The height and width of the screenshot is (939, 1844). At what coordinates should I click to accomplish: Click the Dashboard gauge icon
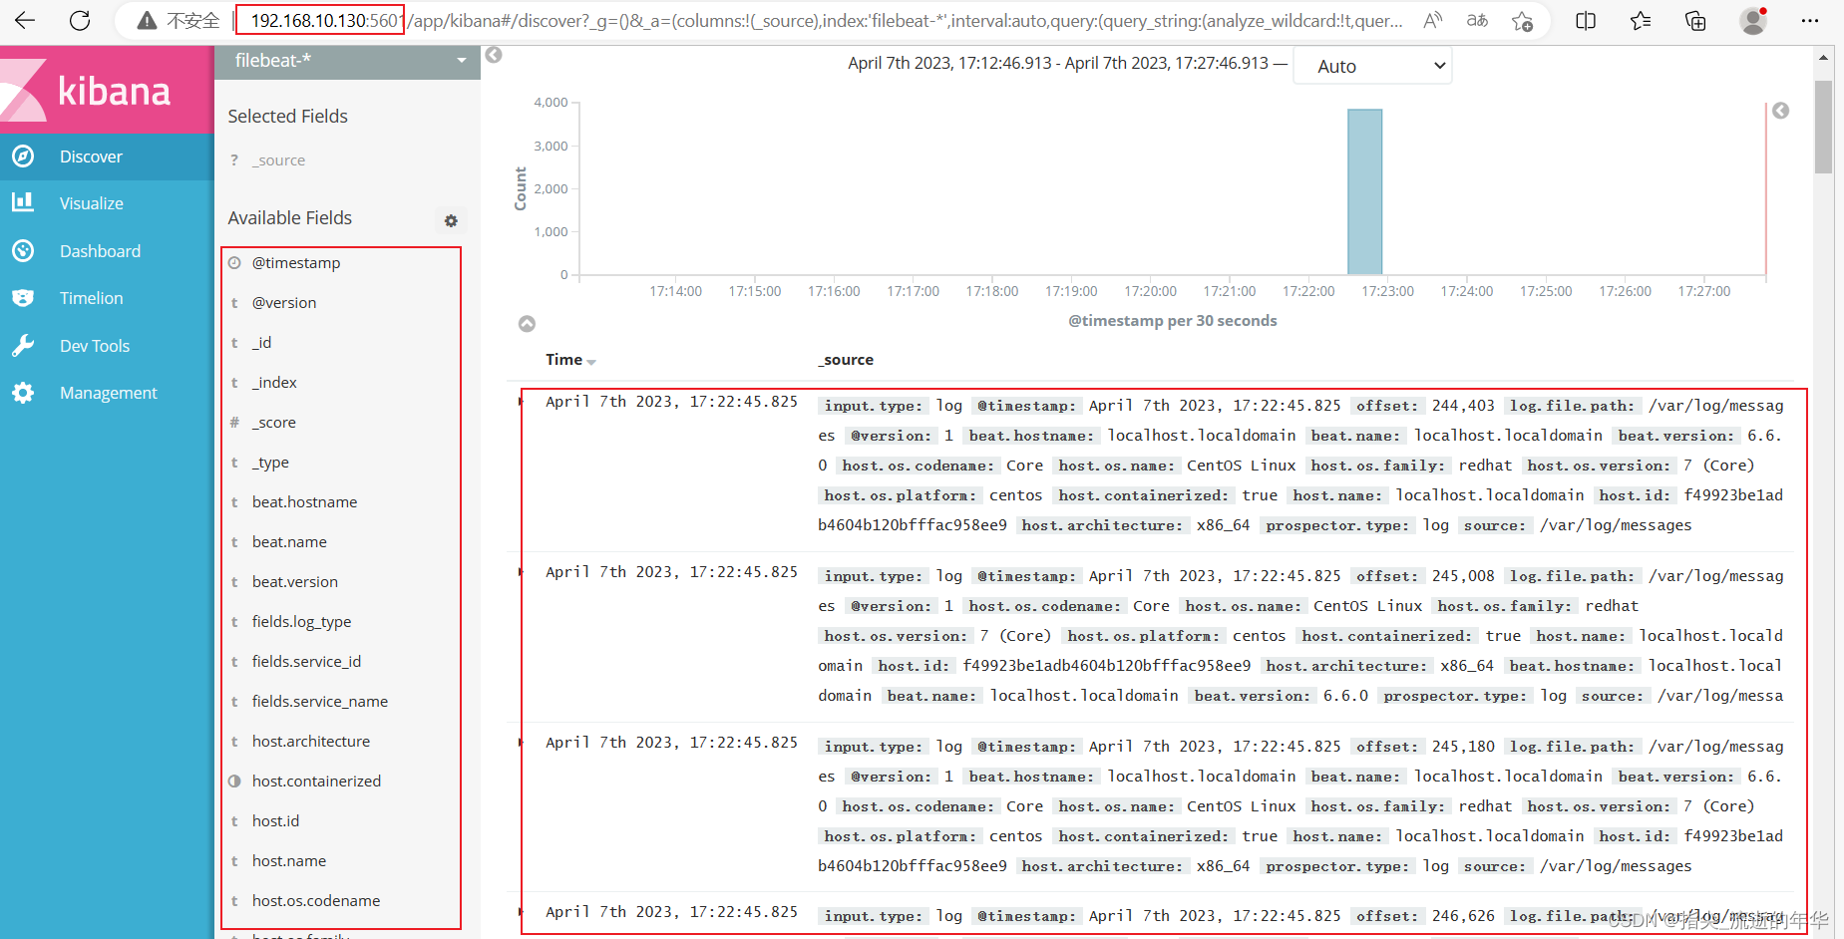coord(23,250)
